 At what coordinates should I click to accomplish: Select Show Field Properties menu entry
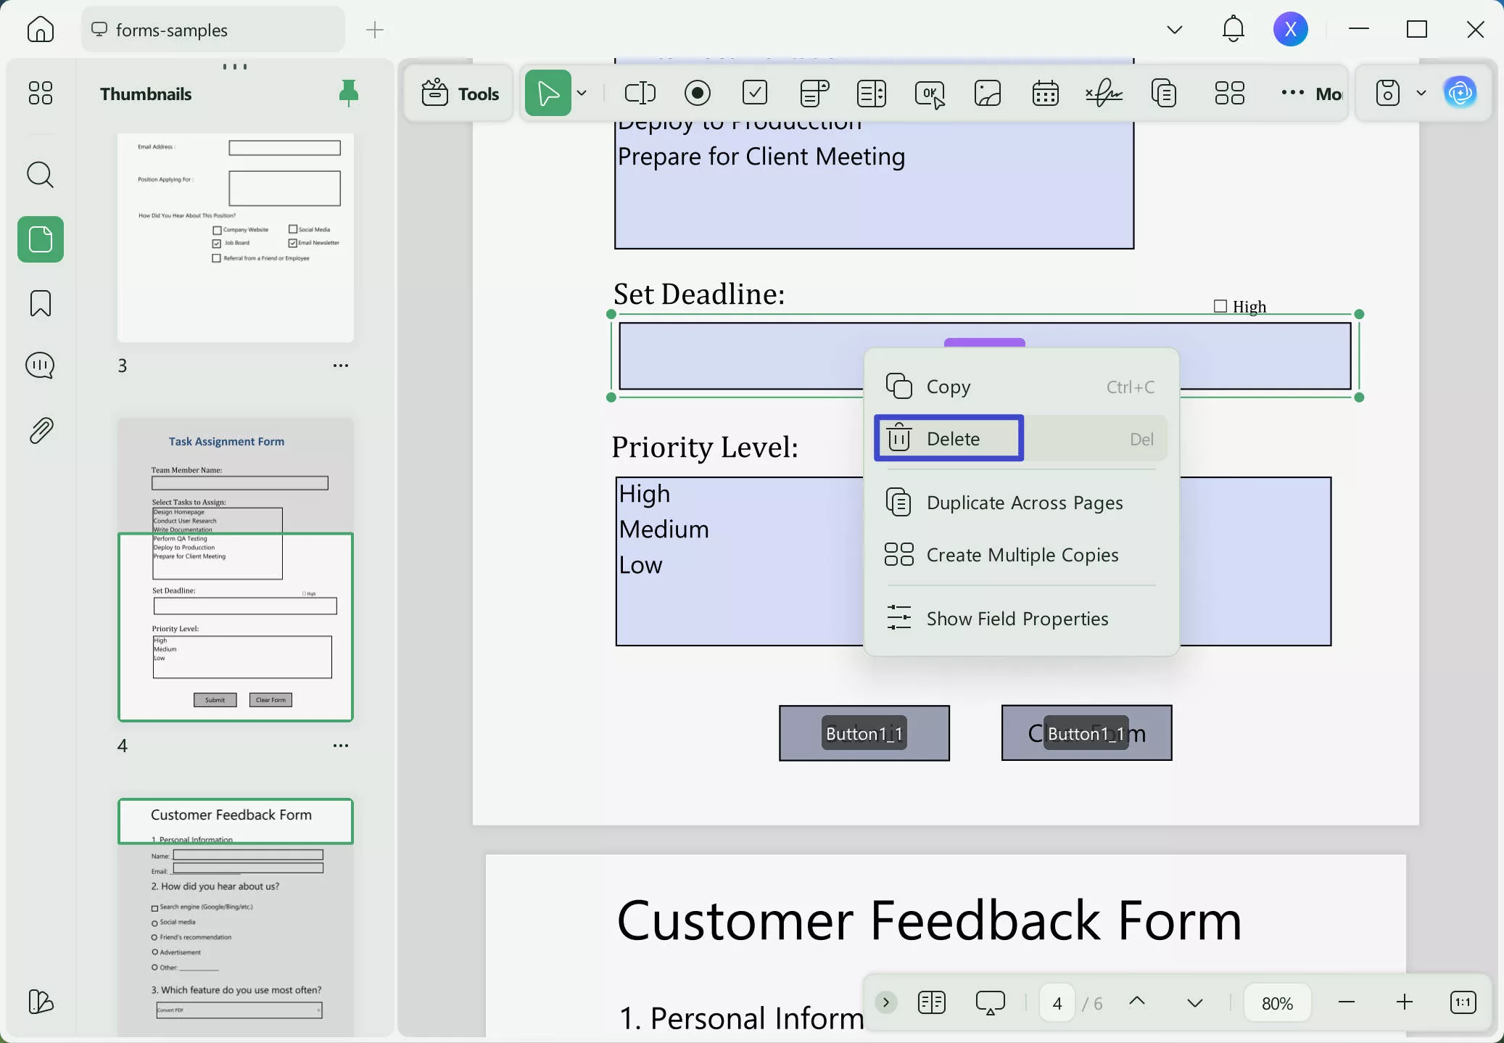pos(1017,619)
